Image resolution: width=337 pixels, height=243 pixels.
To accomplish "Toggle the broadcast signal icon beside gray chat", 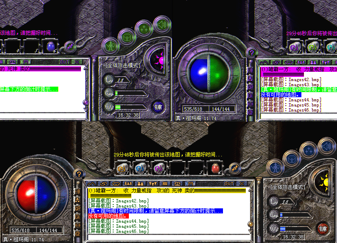I will pyautogui.click(x=78, y=225).
